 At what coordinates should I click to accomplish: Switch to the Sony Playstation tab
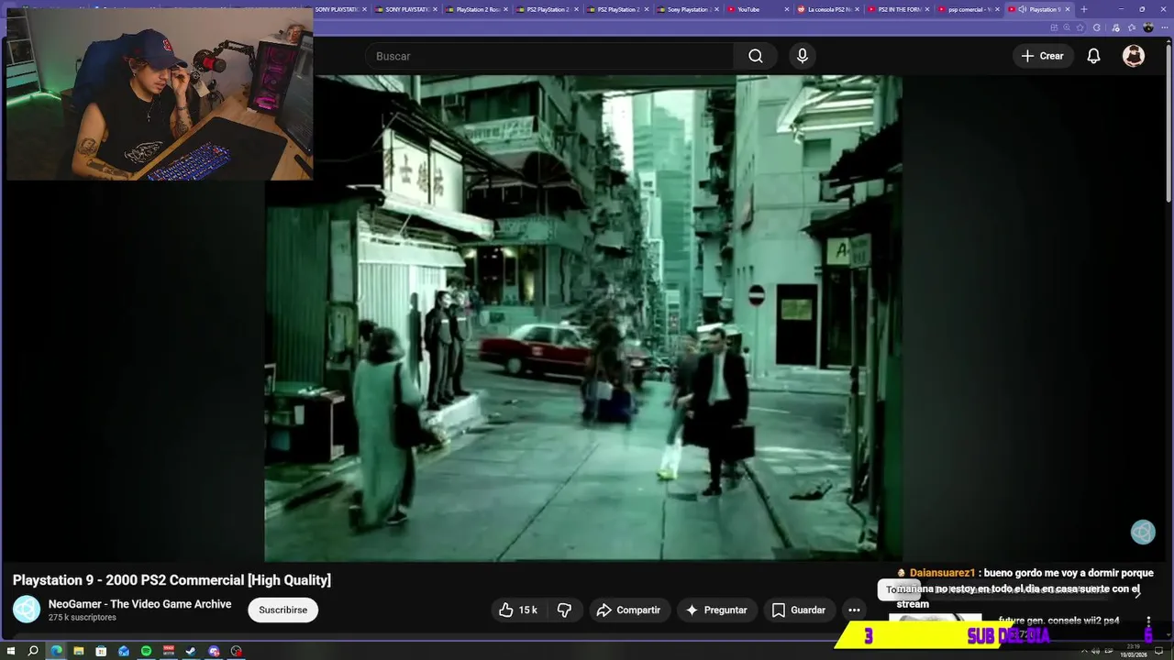tap(688, 9)
